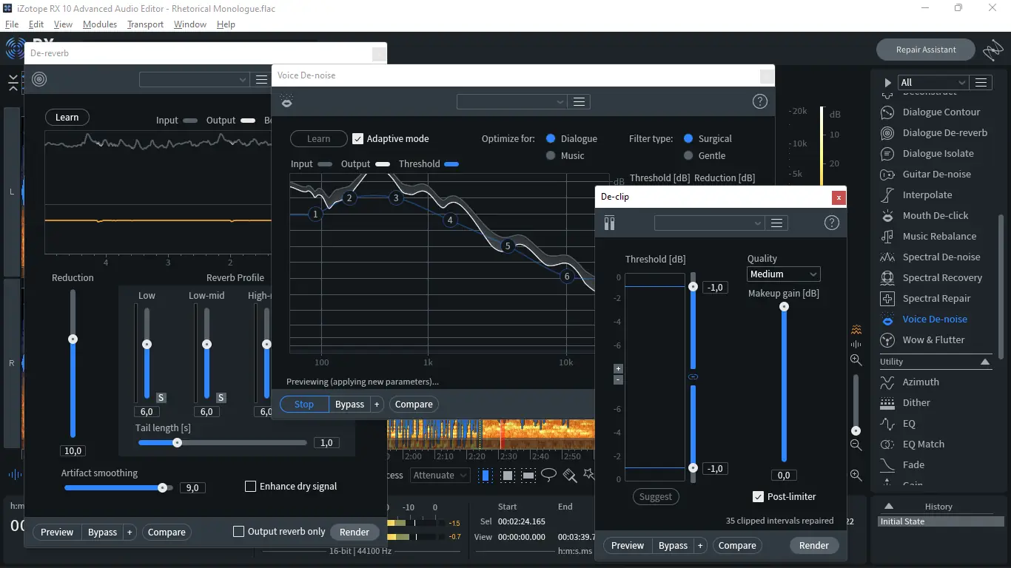Select the Dialogue optimize option
Screen dimensions: 1011x568
coord(551,138)
